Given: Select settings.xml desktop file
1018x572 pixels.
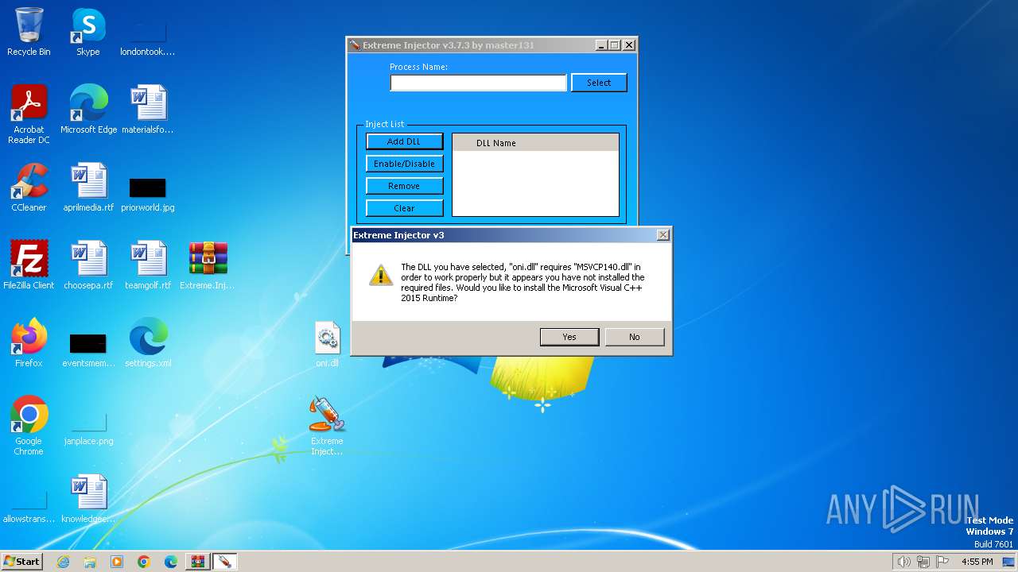Looking at the screenshot, I should [x=148, y=343].
